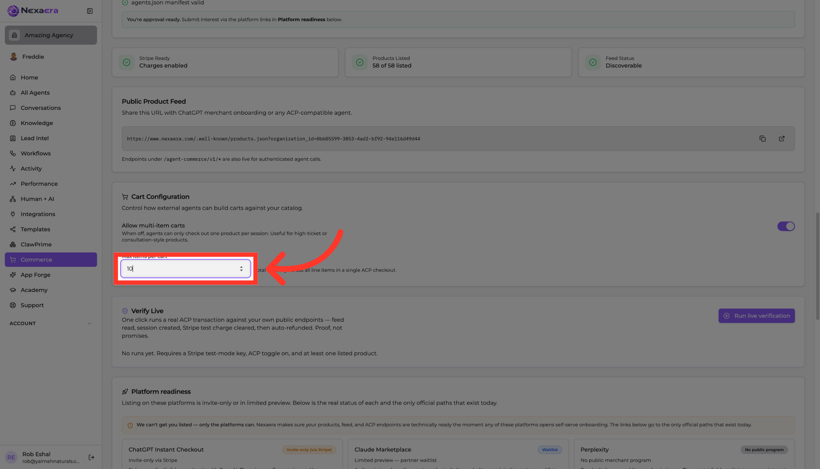Click the max items stepper arrows
This screenshot has width=820, height=469.
click(x=241, y=268)
